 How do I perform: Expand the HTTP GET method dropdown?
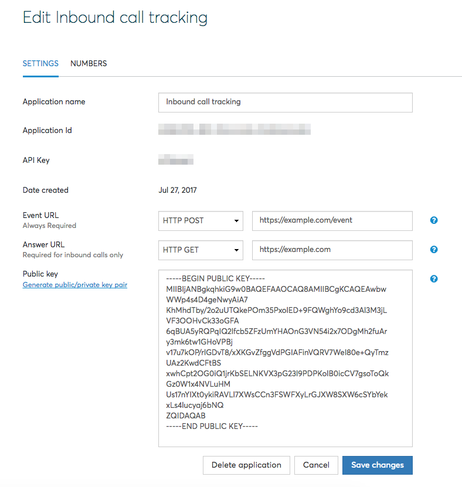(x=201, y=250)
